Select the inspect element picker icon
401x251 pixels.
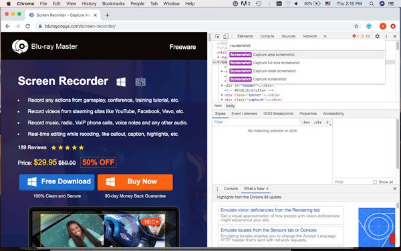217,36
